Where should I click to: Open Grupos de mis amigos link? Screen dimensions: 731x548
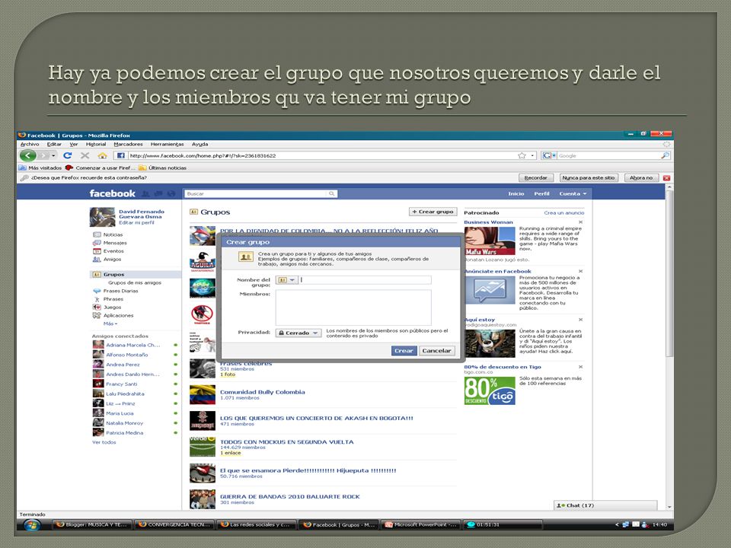tap(135, 283)
